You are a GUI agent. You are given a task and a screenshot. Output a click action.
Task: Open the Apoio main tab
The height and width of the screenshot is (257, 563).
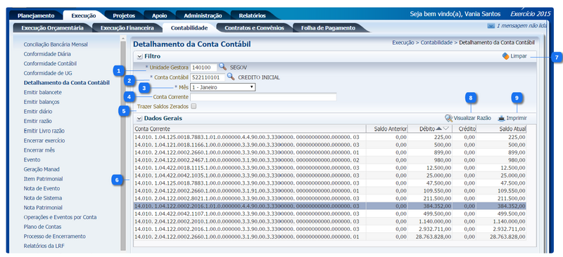point(160,15)
